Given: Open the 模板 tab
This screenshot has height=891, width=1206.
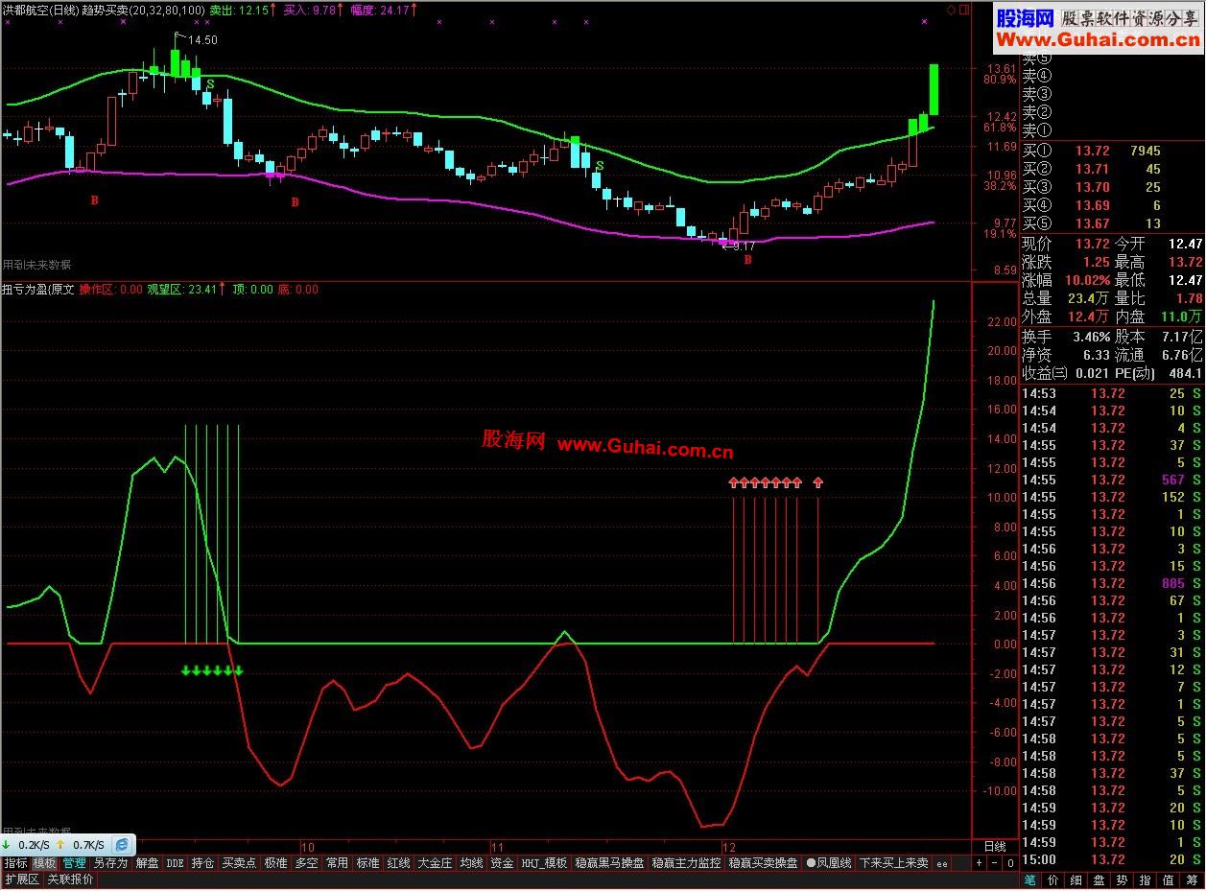Looking at the screenshot, I should coord(44,863).
